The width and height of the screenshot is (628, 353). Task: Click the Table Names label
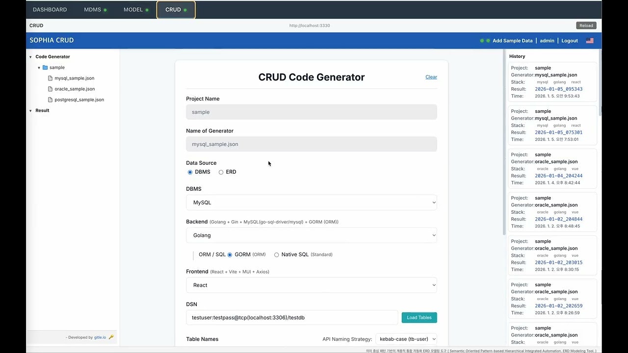202,339
